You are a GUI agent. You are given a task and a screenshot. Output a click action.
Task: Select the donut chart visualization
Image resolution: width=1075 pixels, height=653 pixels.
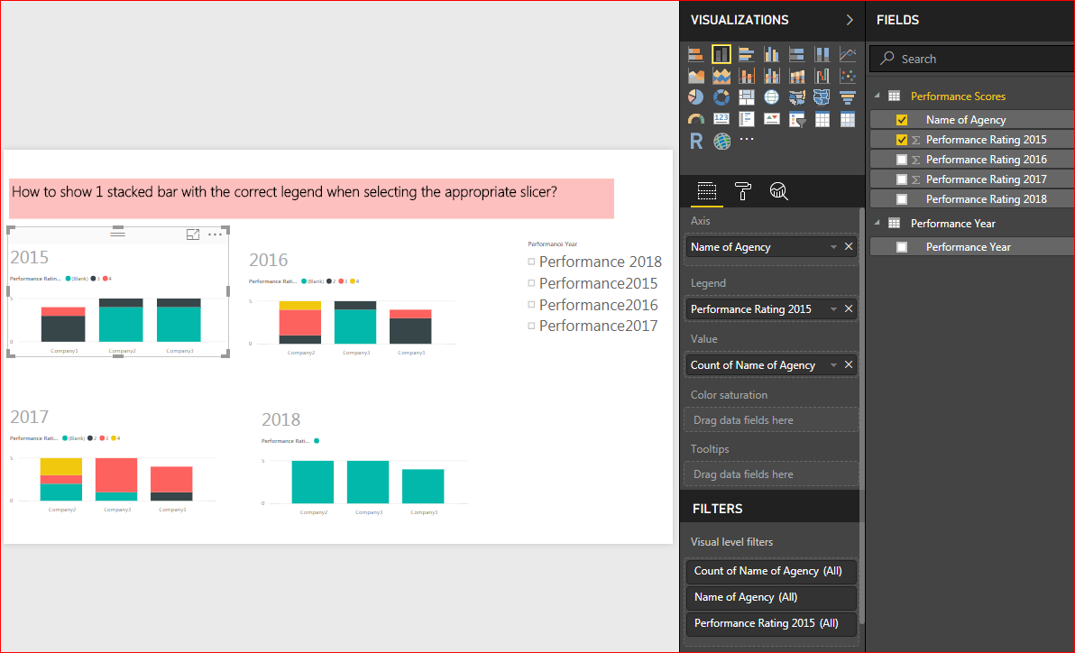click(721, 97)
